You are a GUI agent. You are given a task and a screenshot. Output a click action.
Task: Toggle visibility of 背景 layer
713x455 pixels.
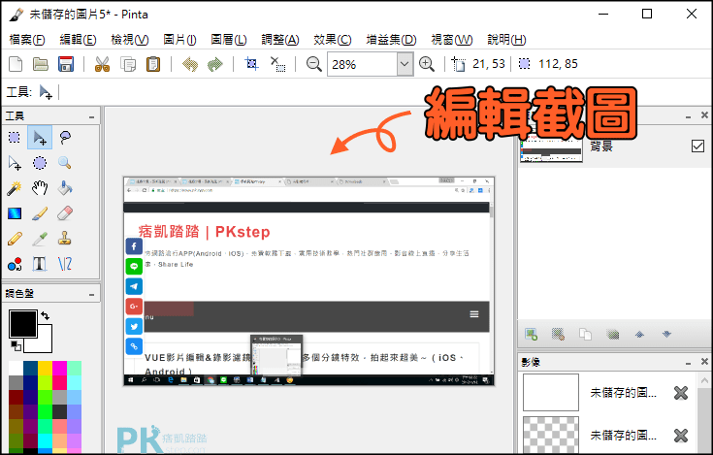[697, 146]
